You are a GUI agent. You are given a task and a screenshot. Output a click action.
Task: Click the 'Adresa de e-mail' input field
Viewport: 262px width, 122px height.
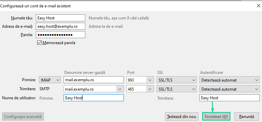click(61, 26)
